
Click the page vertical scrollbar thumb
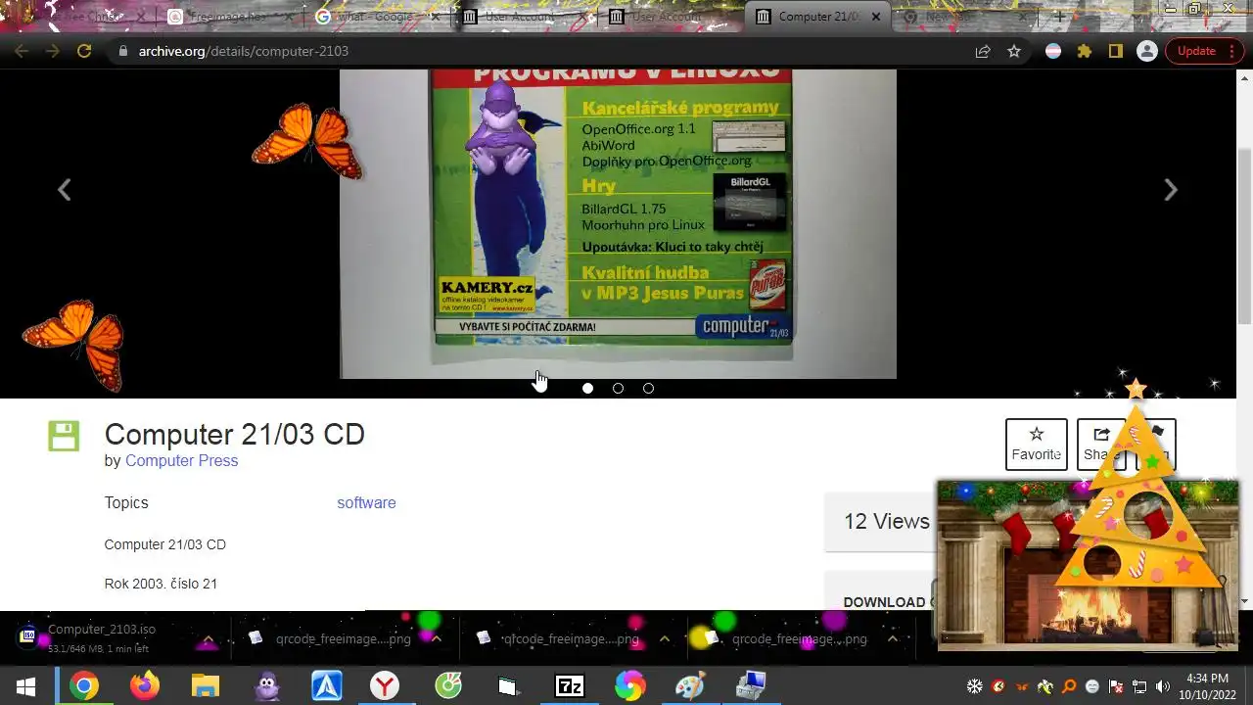click(1244, 235)
